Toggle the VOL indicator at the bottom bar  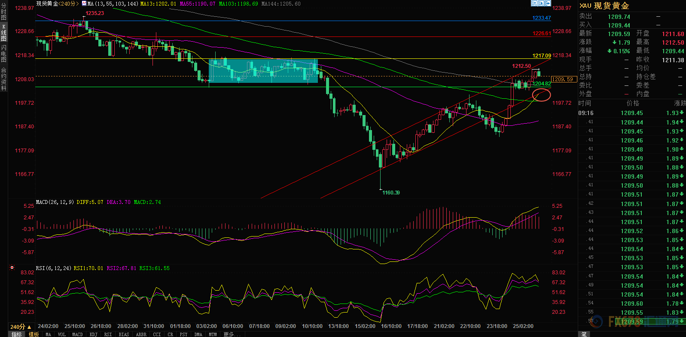coord(62,334)
